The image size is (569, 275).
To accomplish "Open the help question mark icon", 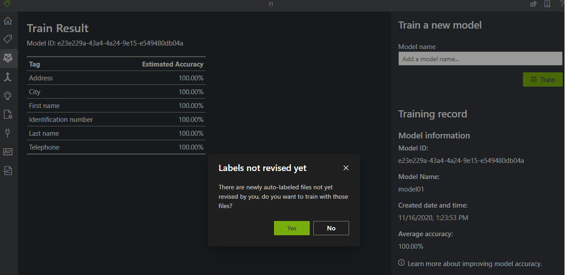I will 562,4.
